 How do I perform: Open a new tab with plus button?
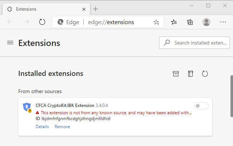pos(96,9)
